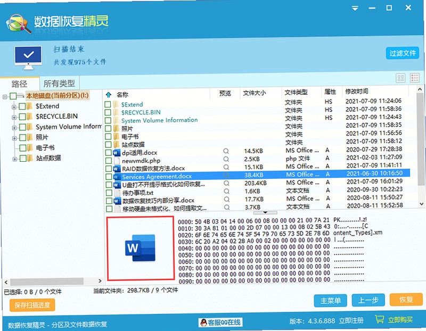Tick the checkbox for Services Agreement.docx
Image resolution: width=426 pixels, height=331 pixels.
point(109,177)
